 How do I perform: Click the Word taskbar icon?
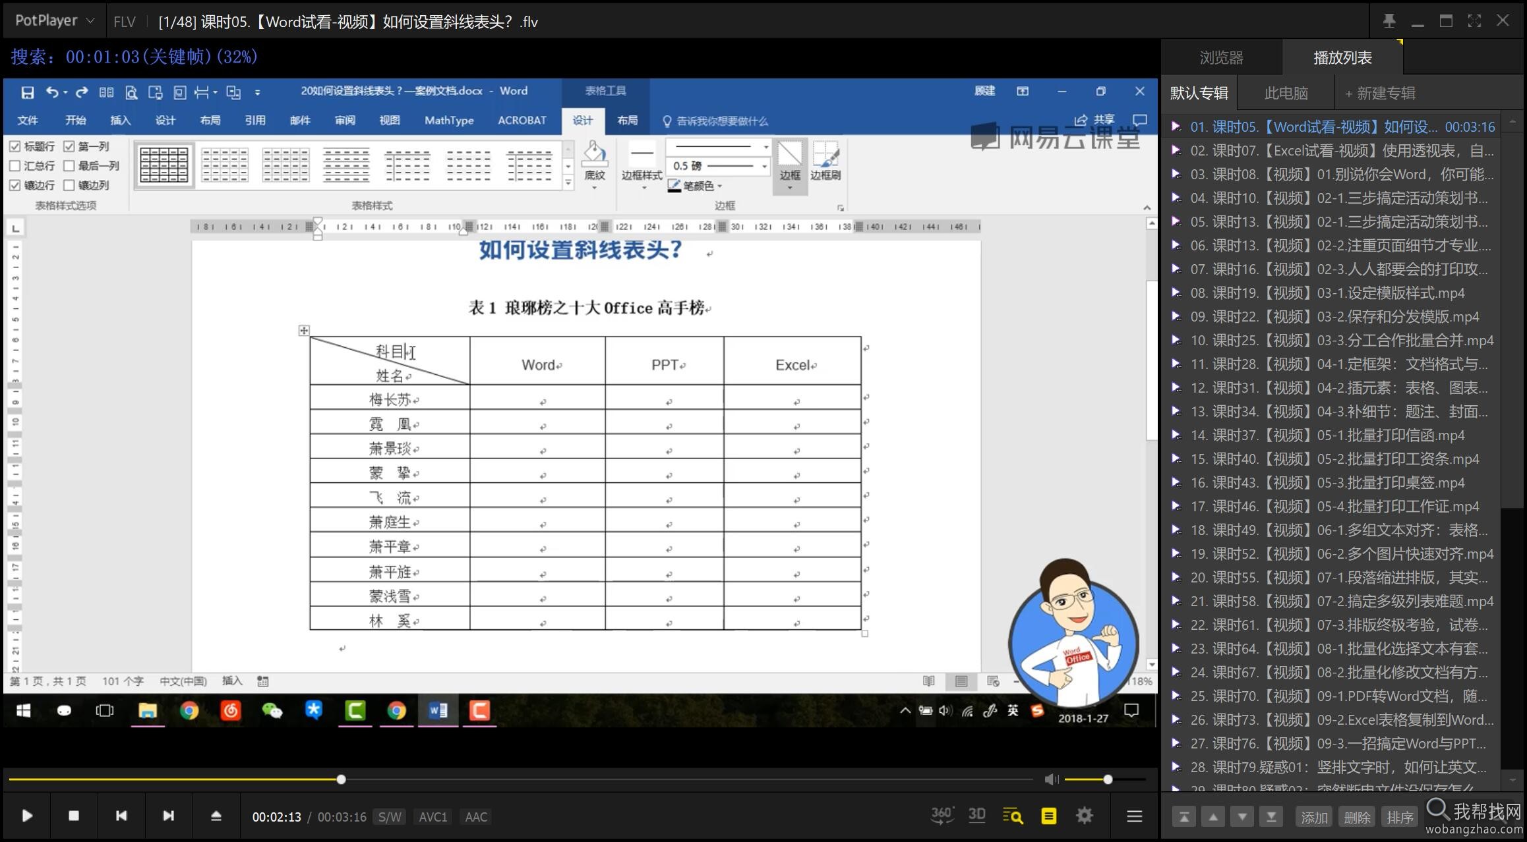(x=438, y=710)
